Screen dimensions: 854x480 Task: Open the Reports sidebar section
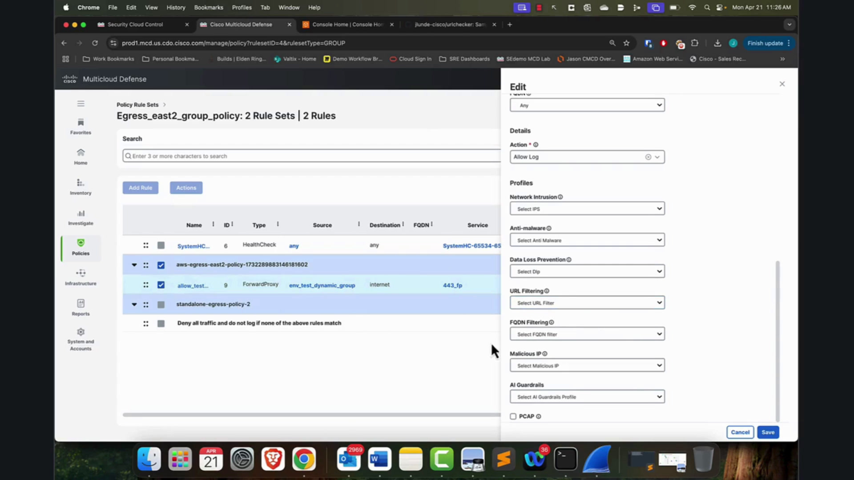[81, 308]
